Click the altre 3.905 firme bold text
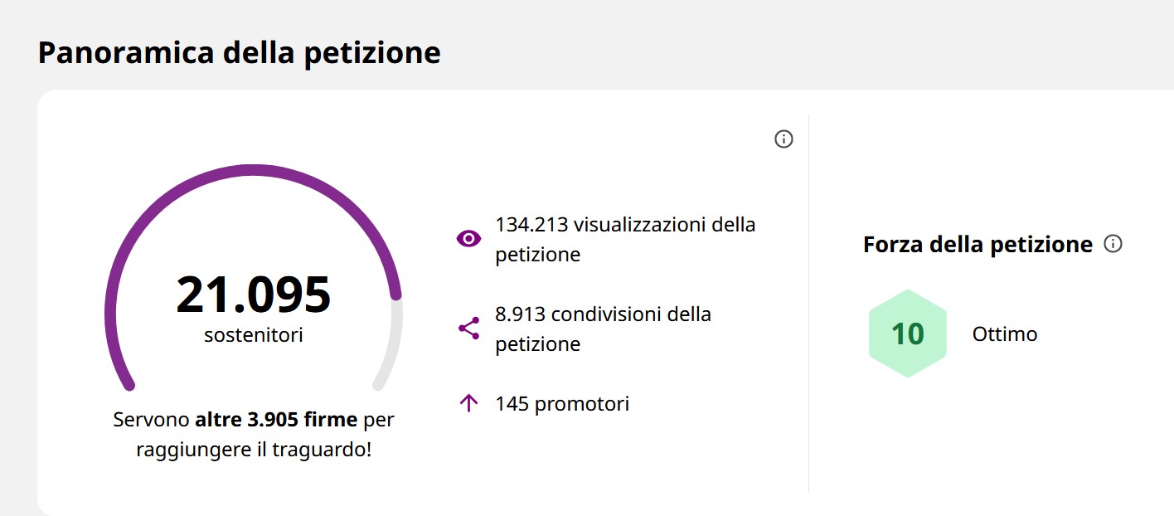The image size is (1174, 516). coord(276,420)
